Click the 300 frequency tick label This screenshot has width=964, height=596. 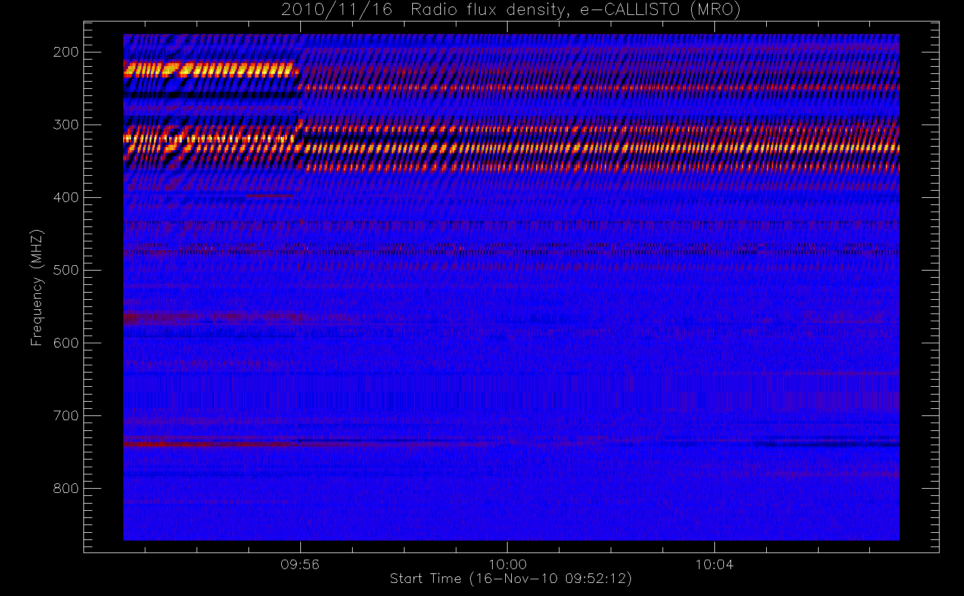66,125
